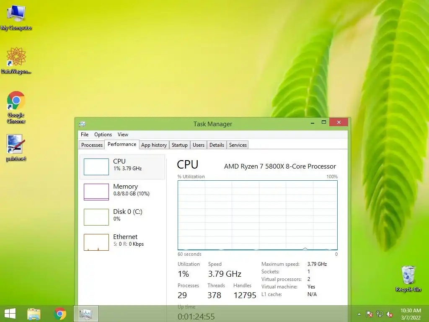The width and height of the screenshot is (429, 322).
Task: Open the taskbar clock and date
Action: coord(411,314)
